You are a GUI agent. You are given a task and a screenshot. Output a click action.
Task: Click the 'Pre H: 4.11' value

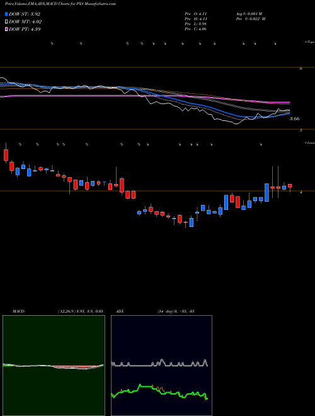[196, 19]
